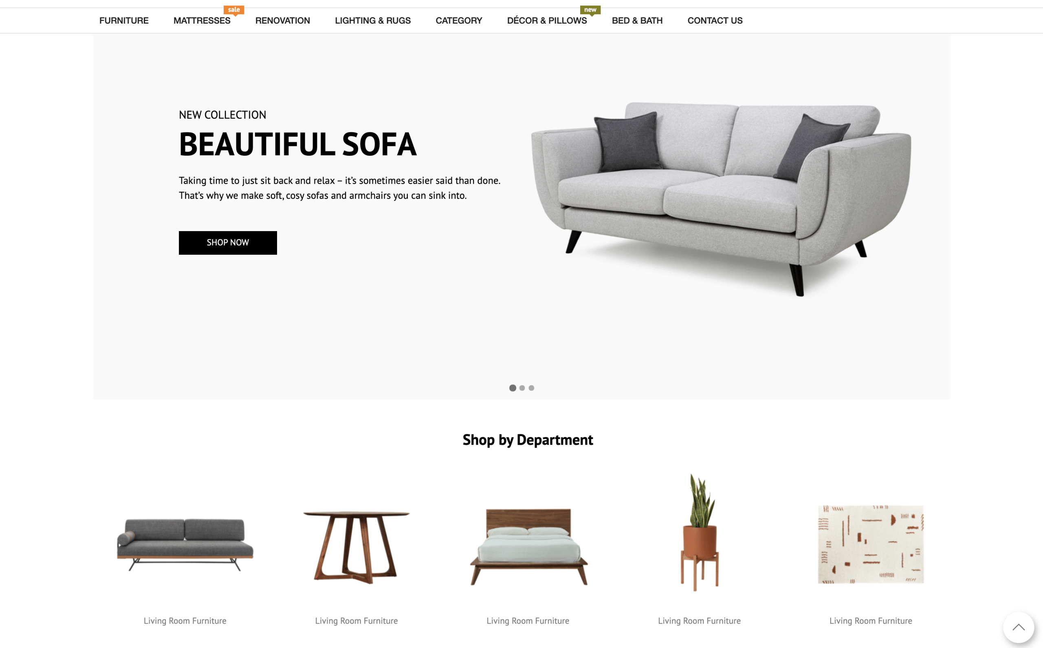Select the patterned rug thumbnail
Image resolution: width=1043 pixels, height=648 pixels.
[x=871, y=544]
